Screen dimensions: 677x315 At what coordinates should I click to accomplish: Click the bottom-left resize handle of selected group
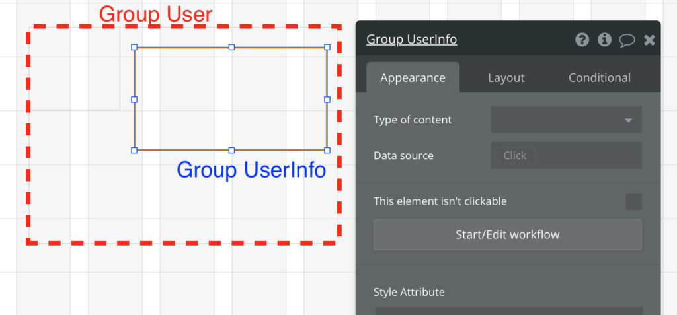coord(134,150)
